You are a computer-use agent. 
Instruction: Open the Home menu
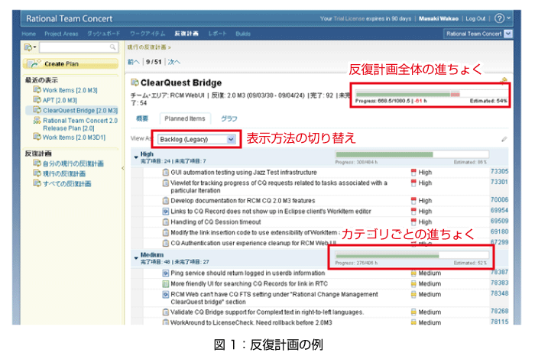29,34
